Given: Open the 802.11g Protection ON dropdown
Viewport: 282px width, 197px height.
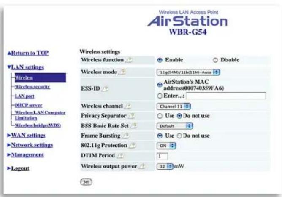Looking at the screenshot, I should tap(166, 146).
